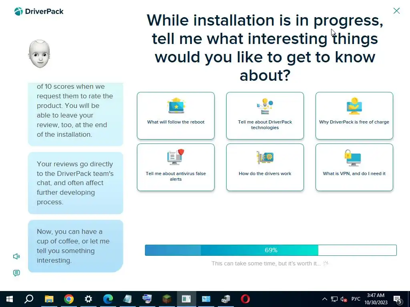Click the installation question heading
Screen dimensions: 410x307
click(x=265, y=48)
